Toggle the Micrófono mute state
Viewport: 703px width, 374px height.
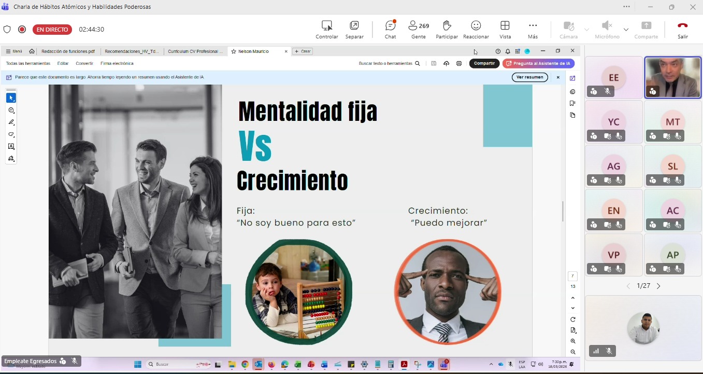[x=607, y=29]
